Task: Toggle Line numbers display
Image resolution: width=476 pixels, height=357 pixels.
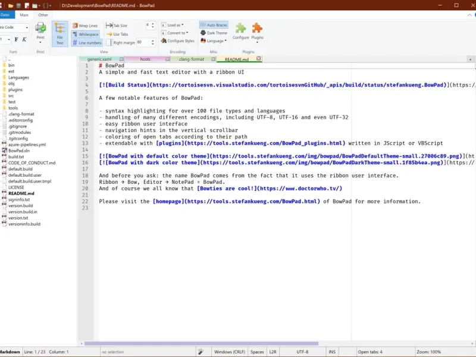Action: (86, 42)
